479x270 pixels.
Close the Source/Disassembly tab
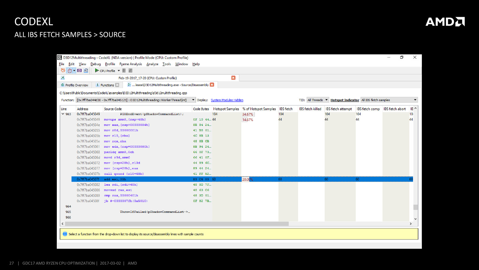212,85
